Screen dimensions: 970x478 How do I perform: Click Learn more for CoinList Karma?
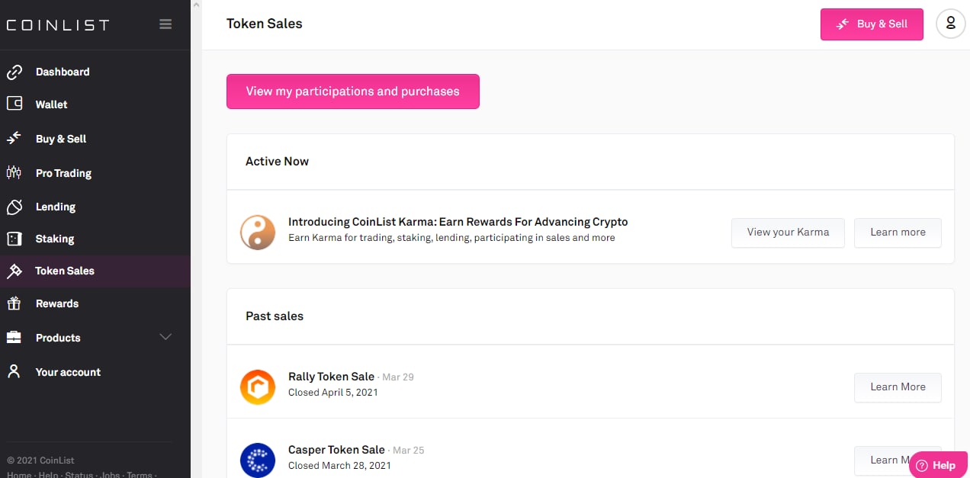pos(898,233)
